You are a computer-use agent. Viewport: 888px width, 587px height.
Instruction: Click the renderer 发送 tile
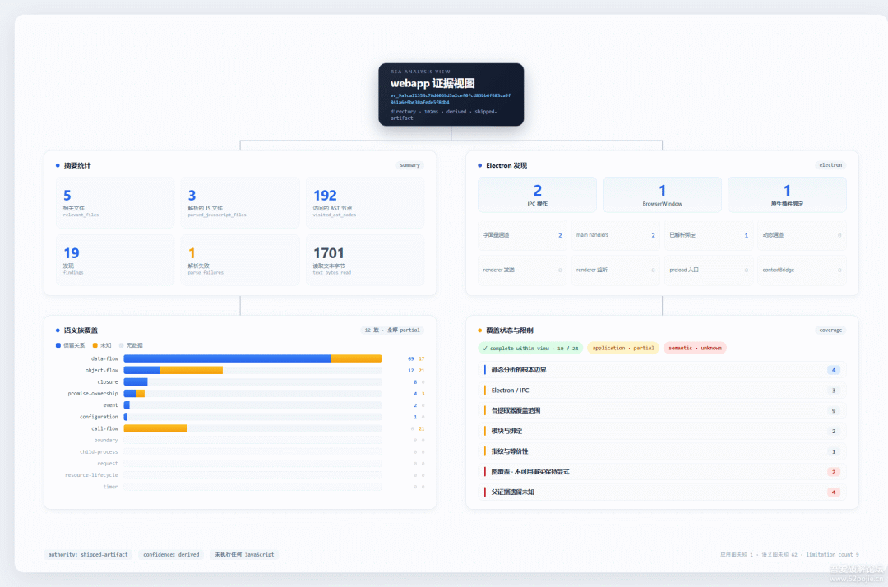pos(522,270)
